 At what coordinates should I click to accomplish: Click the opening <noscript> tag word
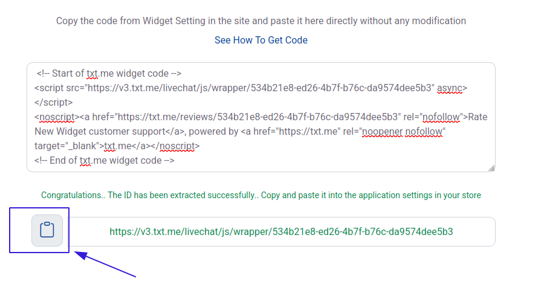pos(57,117)
